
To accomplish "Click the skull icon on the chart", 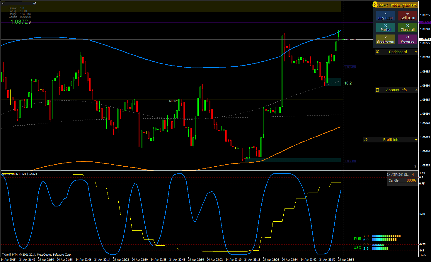I will 415,166.
